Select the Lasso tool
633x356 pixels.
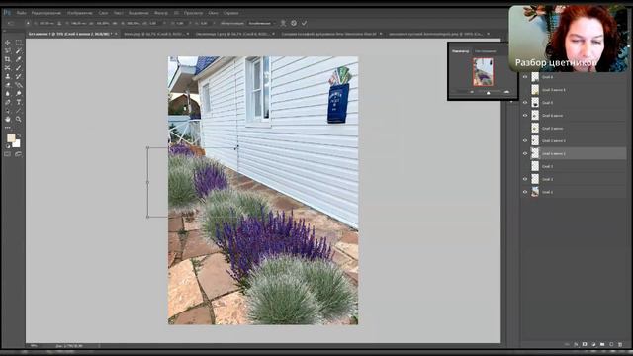pos(8,50)
